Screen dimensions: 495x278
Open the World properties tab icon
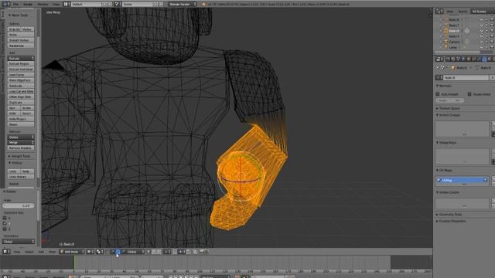pyautogui.click(x=463, y=59)
